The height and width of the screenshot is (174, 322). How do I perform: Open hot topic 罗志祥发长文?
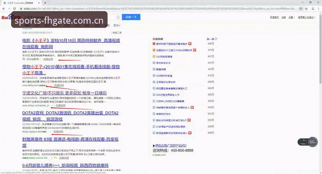(x=164, y=63)
